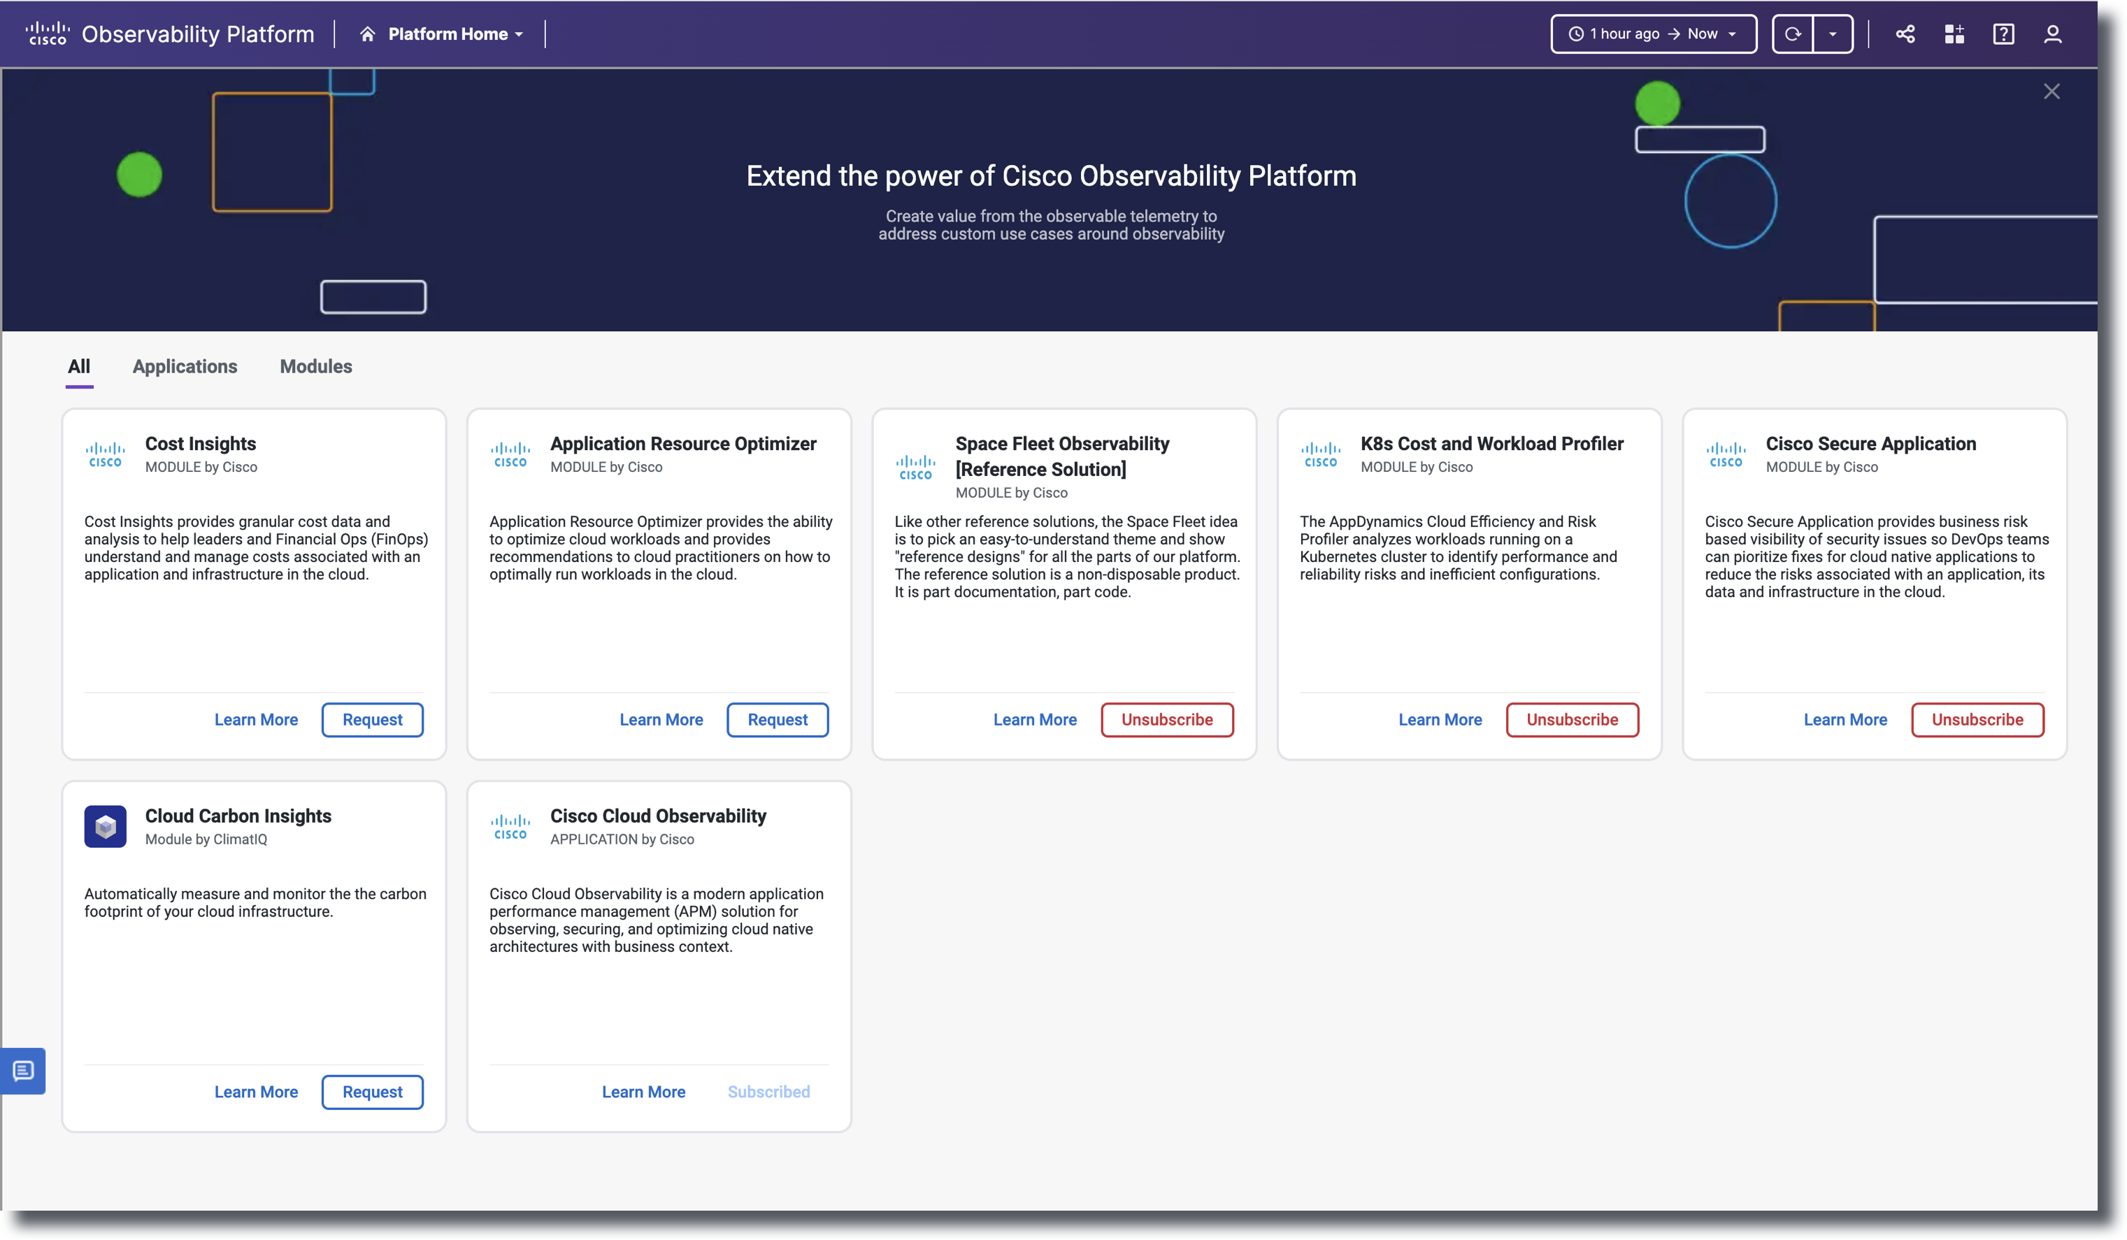Click the Application Resource Optimizer title

[683, 444]
